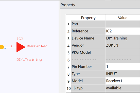
Task: Select the typ available value cell
Action: [123, 88]
